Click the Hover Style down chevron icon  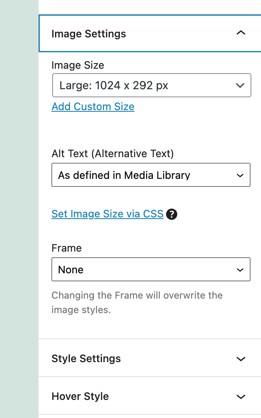pyautogui.click(x=241, y=397)
